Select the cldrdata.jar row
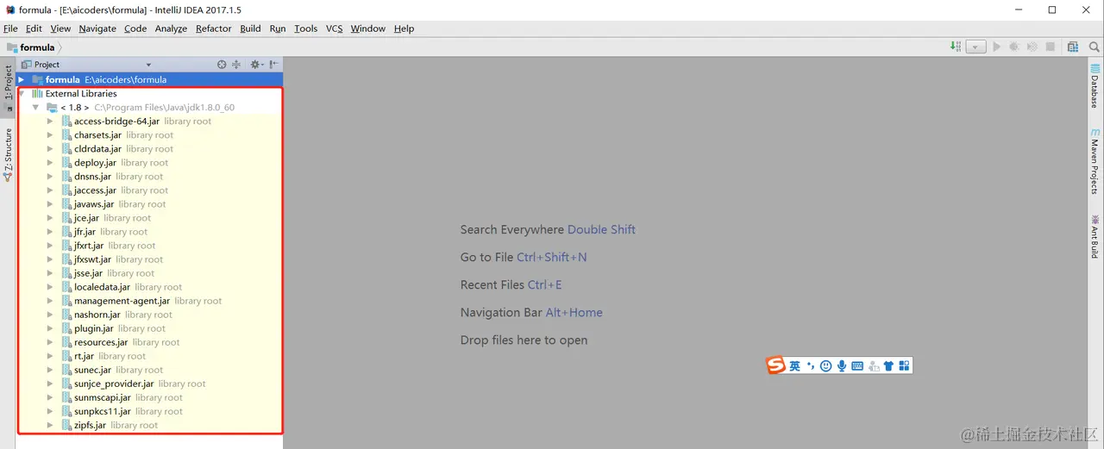Screen dimensions: 1104x449 [149, 149]
